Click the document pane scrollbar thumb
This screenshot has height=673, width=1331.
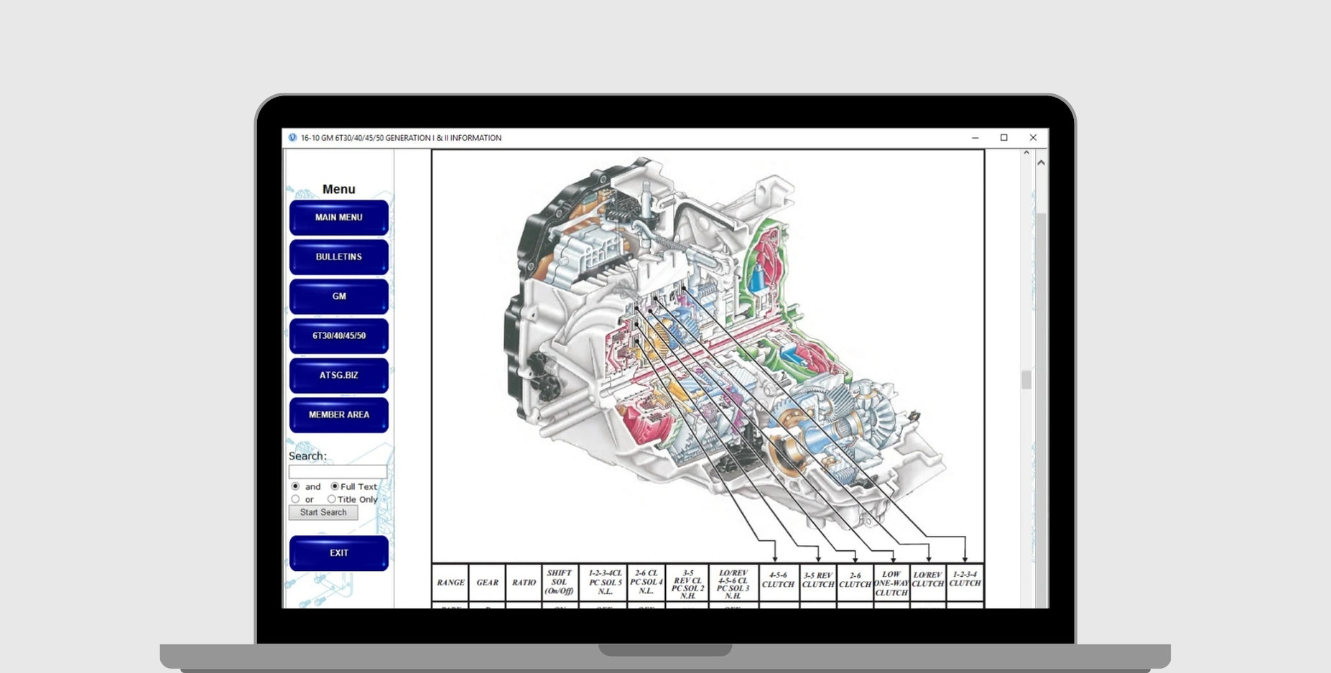pyautogui.click(x=1026, y=379)
